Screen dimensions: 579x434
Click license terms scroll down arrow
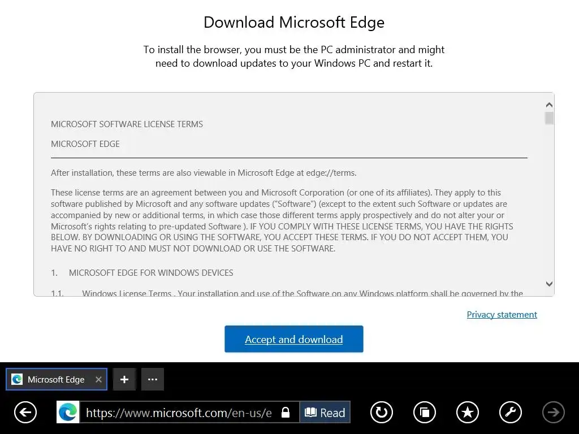point(549,284)
